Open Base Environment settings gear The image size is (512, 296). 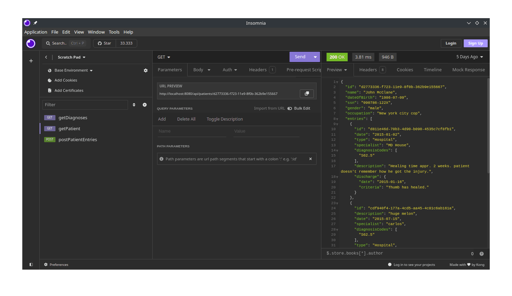[145, 71]
